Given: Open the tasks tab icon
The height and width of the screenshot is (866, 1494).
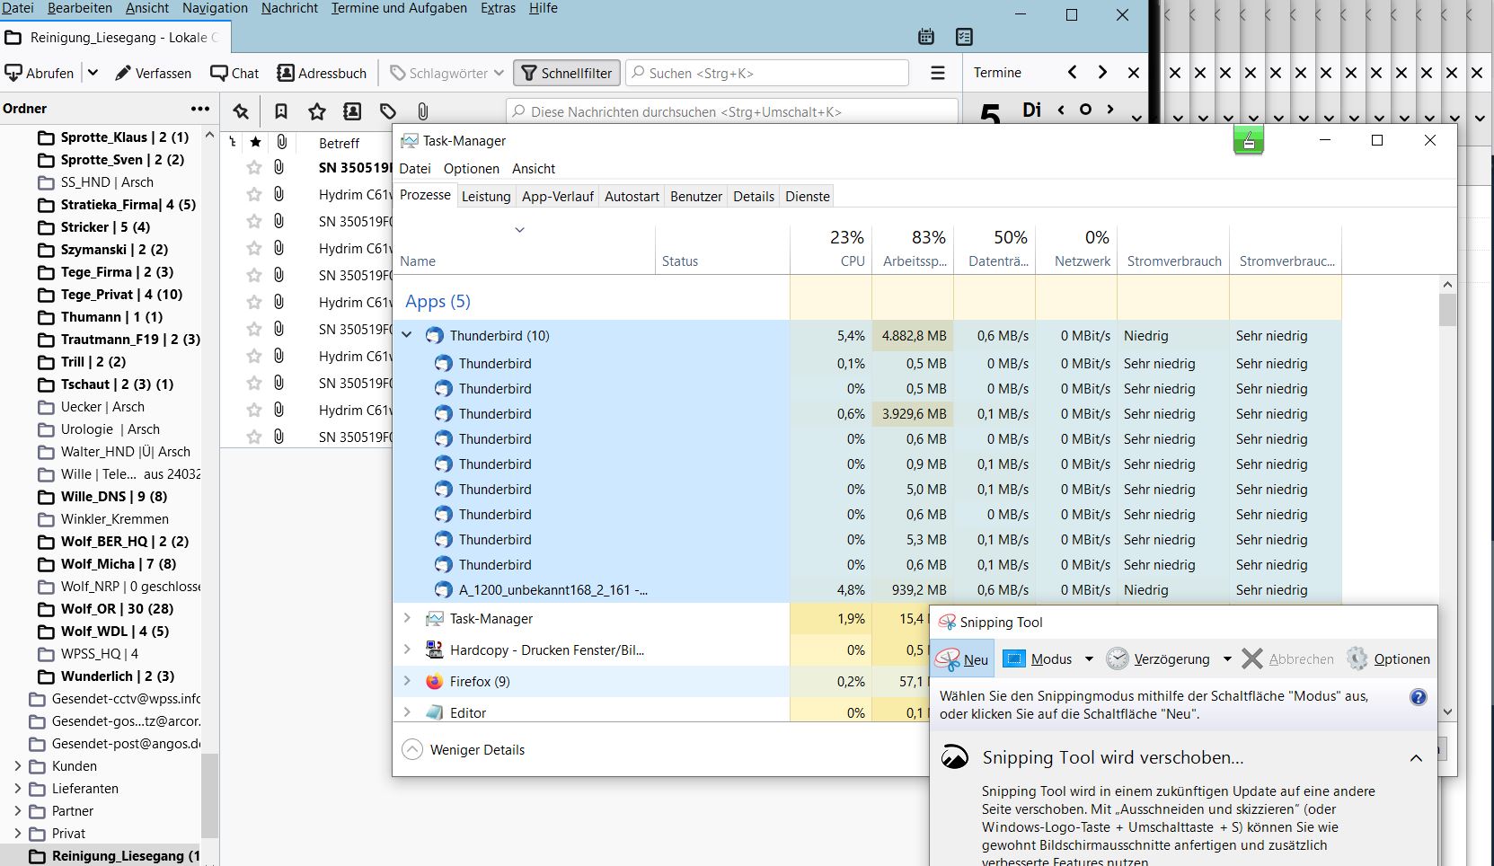Looking at the screenshot, I should pos(964,37).
